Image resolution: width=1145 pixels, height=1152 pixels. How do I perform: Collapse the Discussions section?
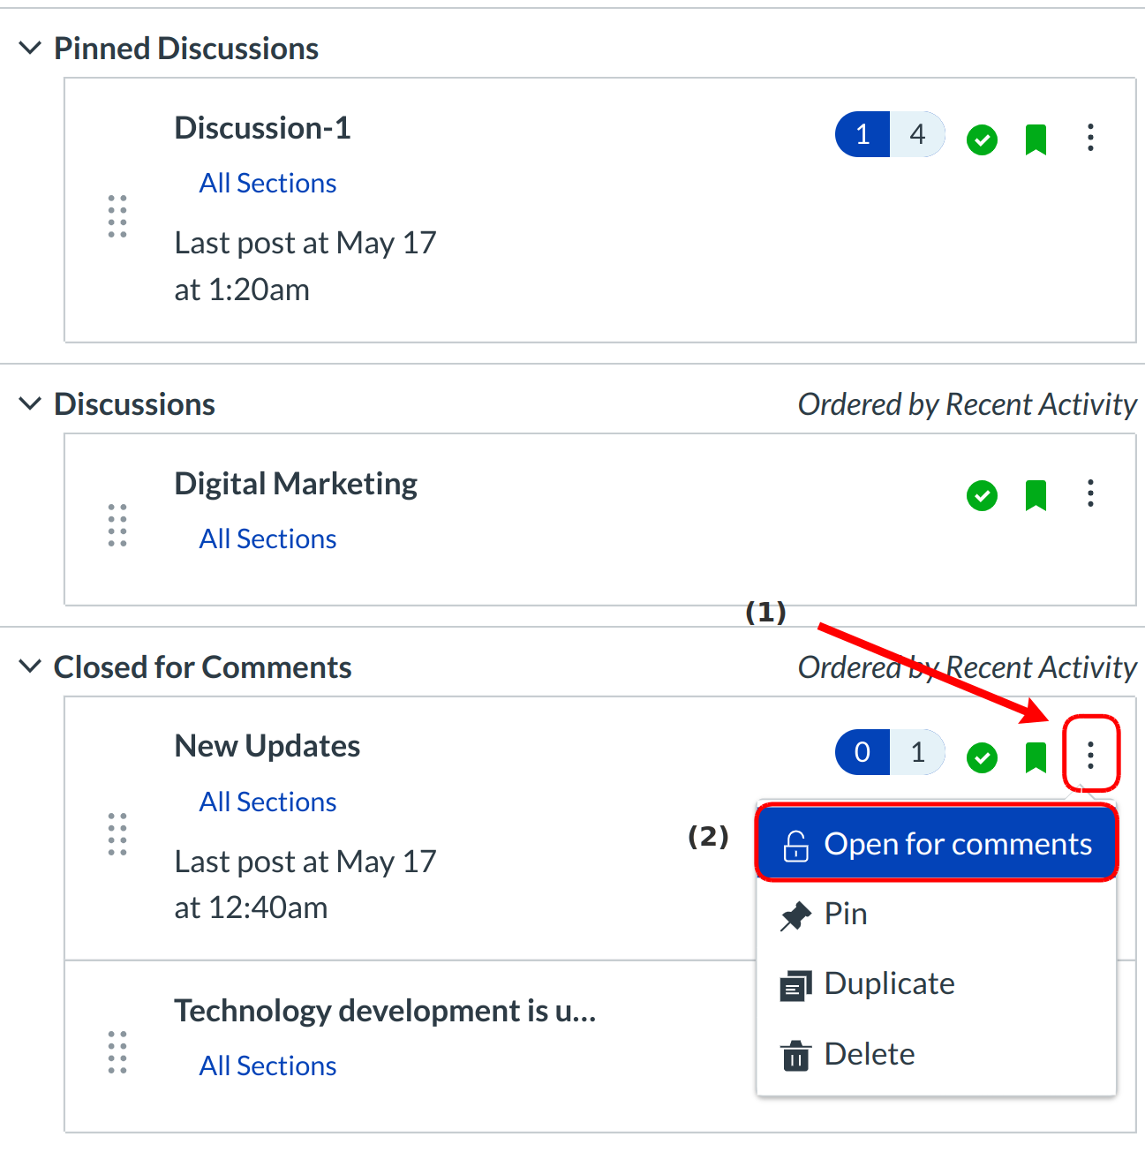tap(30, 404)
